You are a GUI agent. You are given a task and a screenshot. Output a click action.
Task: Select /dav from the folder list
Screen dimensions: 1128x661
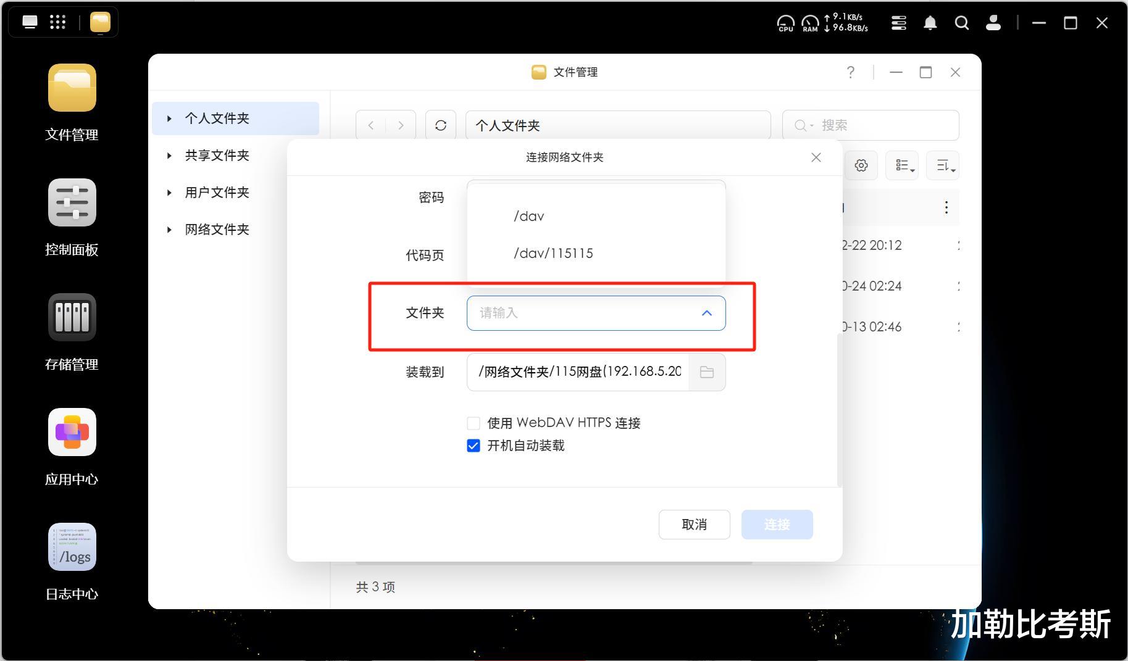point(596,217)
